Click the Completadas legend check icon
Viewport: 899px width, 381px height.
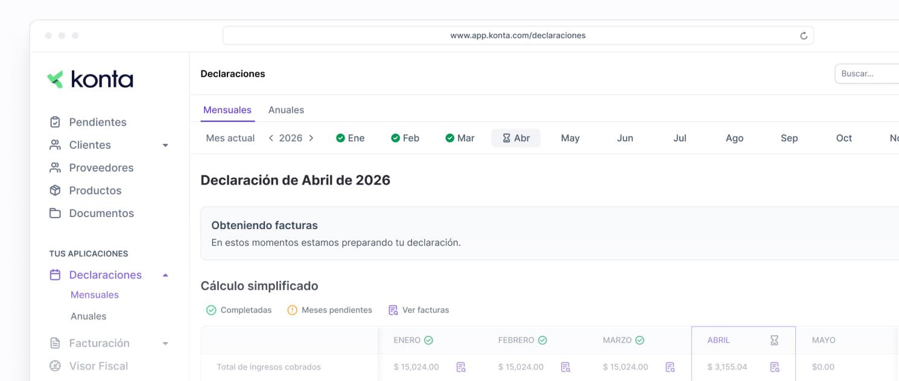(x=211, y=310)
